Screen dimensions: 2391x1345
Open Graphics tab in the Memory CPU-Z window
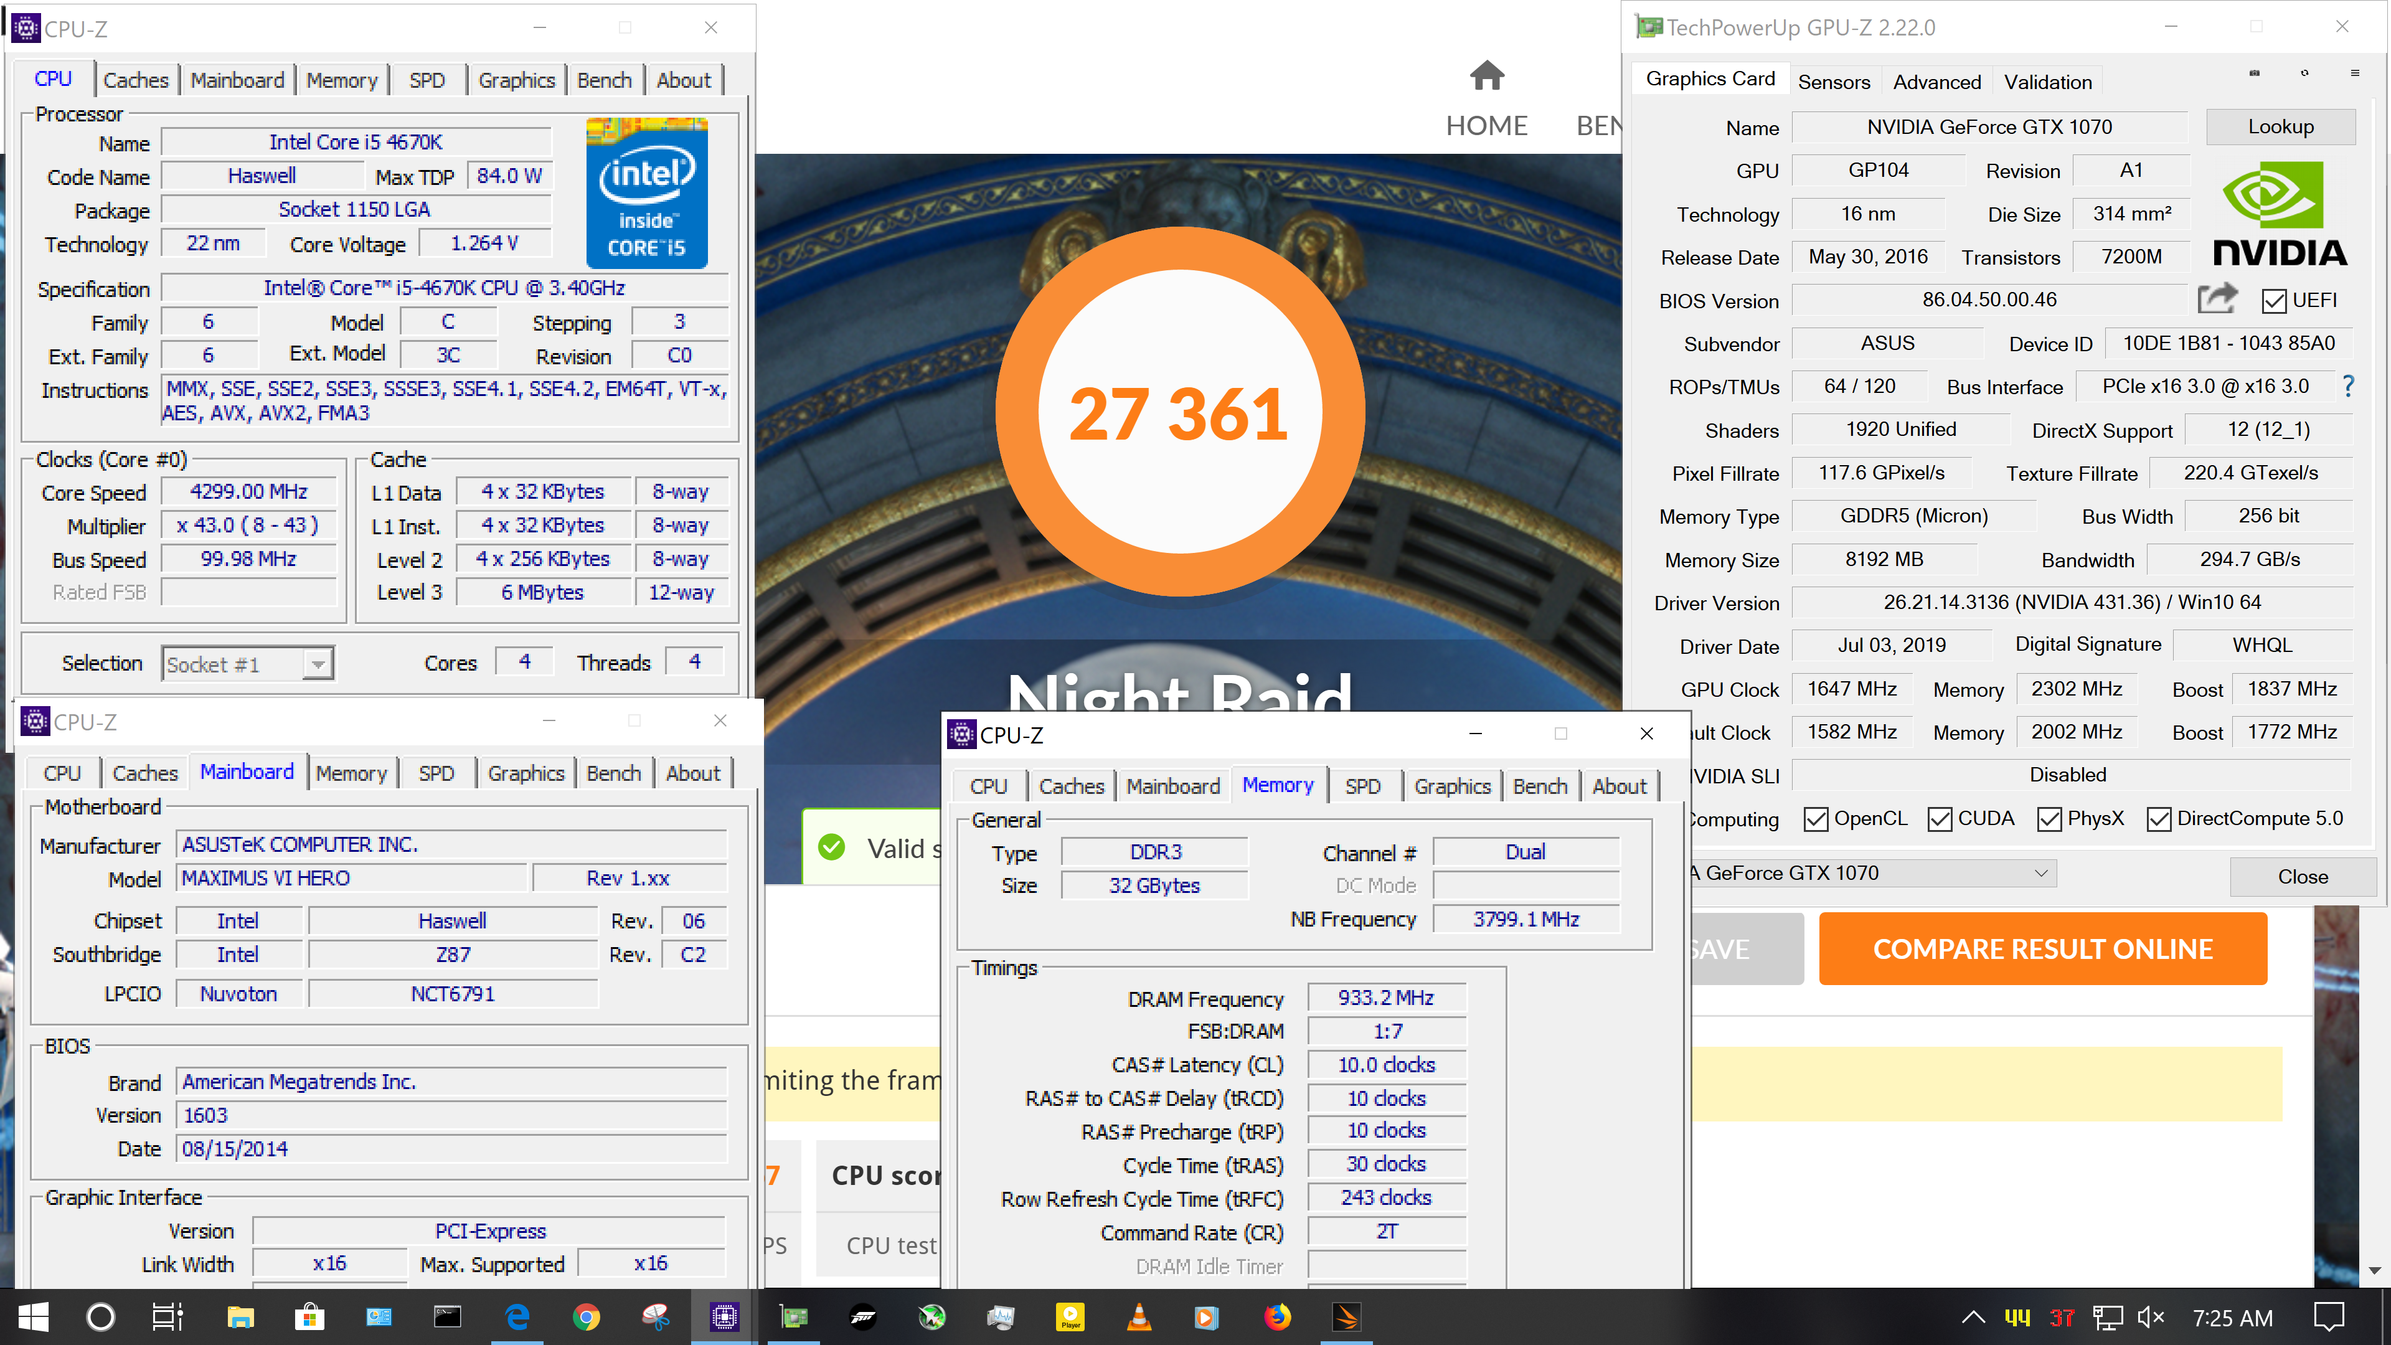tap(1451, 786)
